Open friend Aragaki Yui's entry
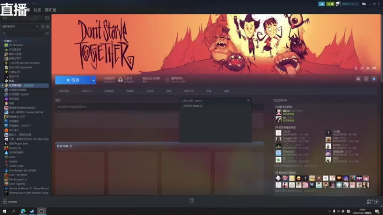The height and width of the screenshot is (215, 383). click(293, 140)
